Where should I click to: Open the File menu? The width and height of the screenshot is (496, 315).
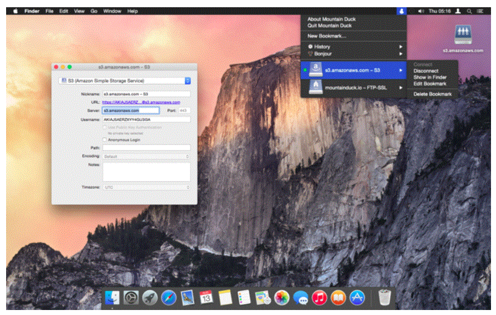(x=49, y=11)
